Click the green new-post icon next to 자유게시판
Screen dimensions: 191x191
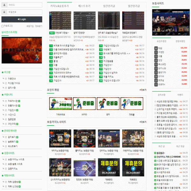(19, 101)
